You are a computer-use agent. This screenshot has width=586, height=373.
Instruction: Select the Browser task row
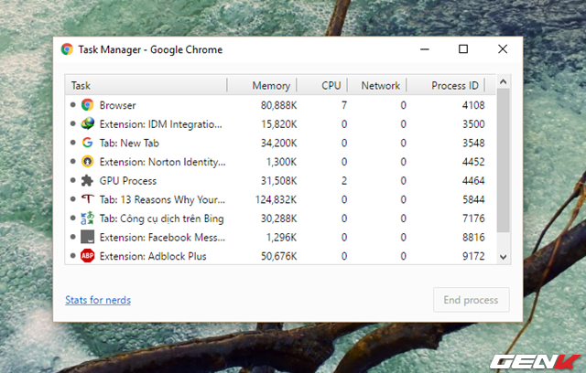click(281, 105)
